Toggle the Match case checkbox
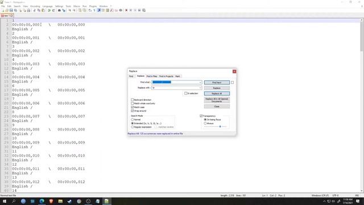 pos(133,107)
